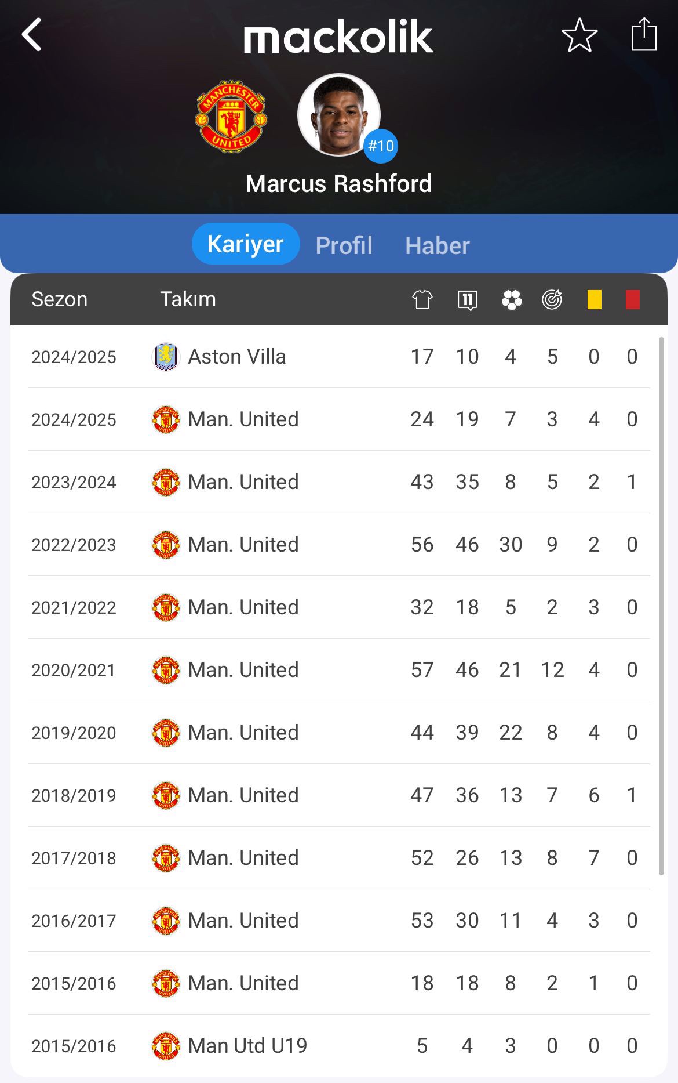Select the 2022/2023 Man. United season row
This screenshot has width=678, height=1083.
point(339,545)
